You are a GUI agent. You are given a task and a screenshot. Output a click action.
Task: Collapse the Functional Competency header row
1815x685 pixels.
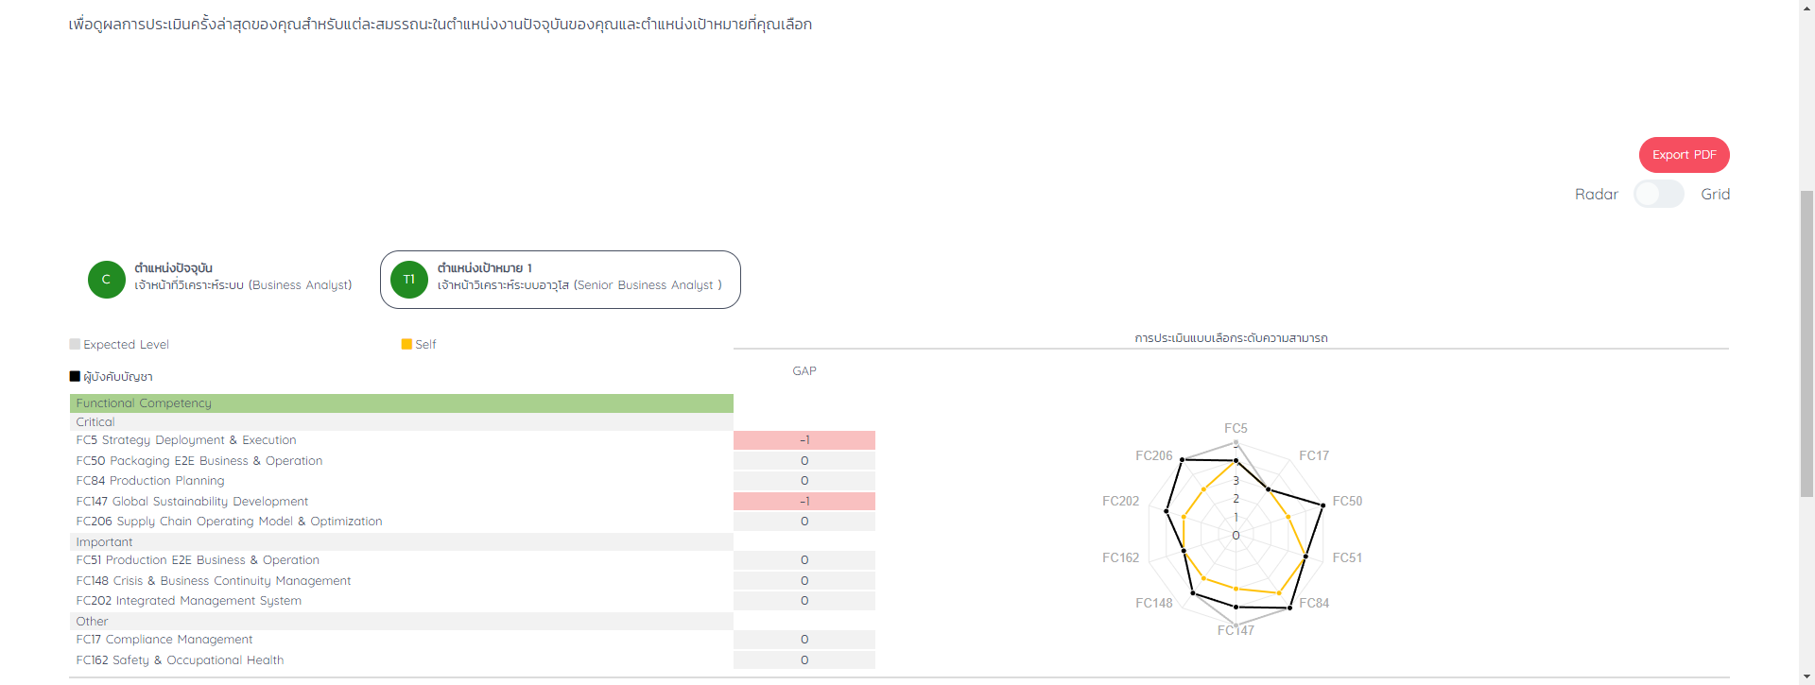click(x=401, y=403)
